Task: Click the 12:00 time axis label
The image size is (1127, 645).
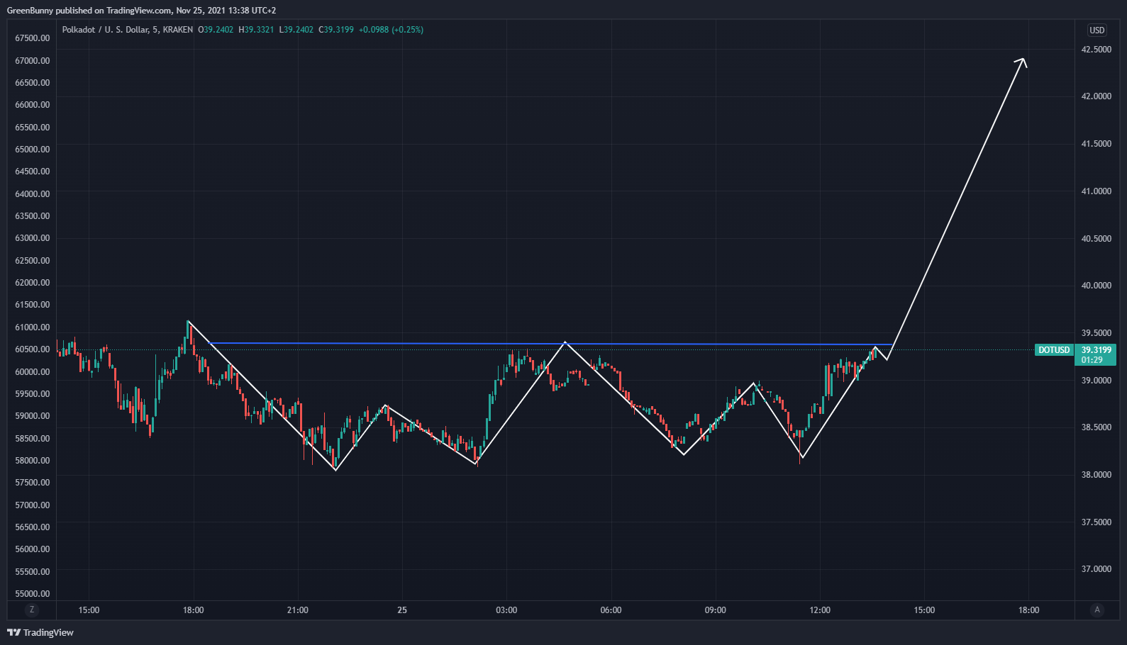Action: [x=820, y=610]
